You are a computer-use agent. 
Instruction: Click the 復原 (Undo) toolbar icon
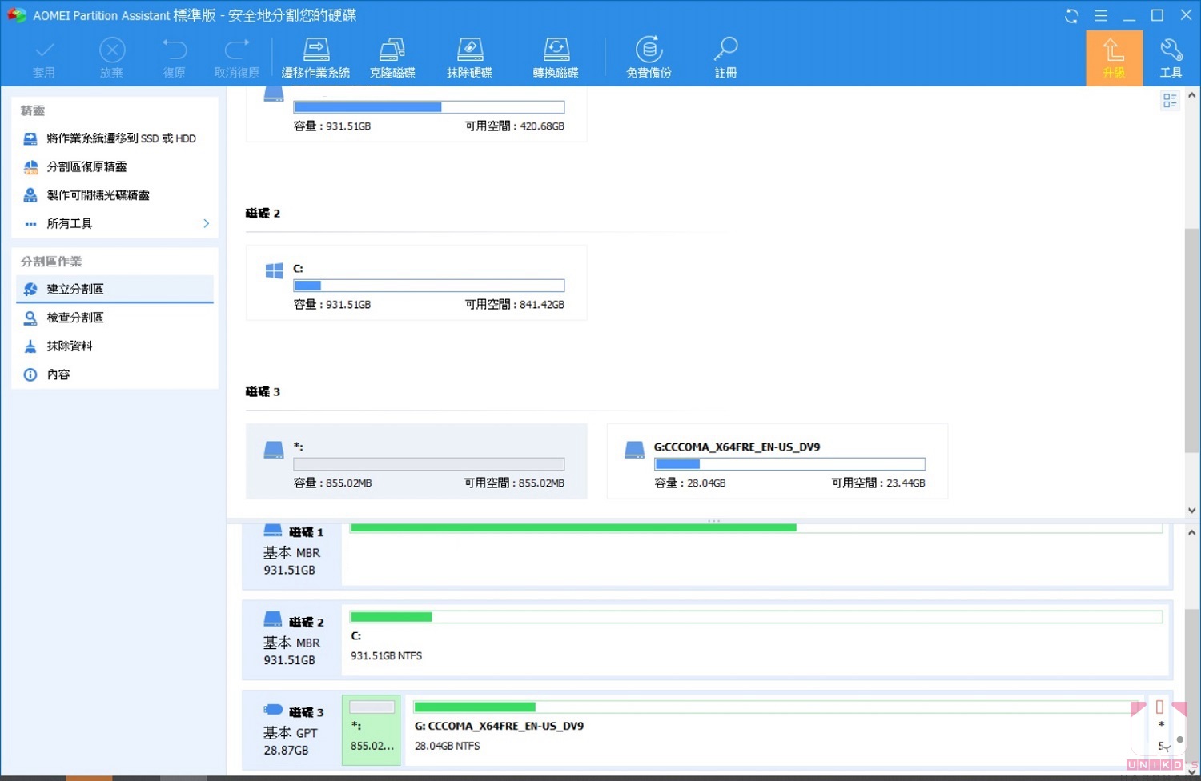(174, 58)
